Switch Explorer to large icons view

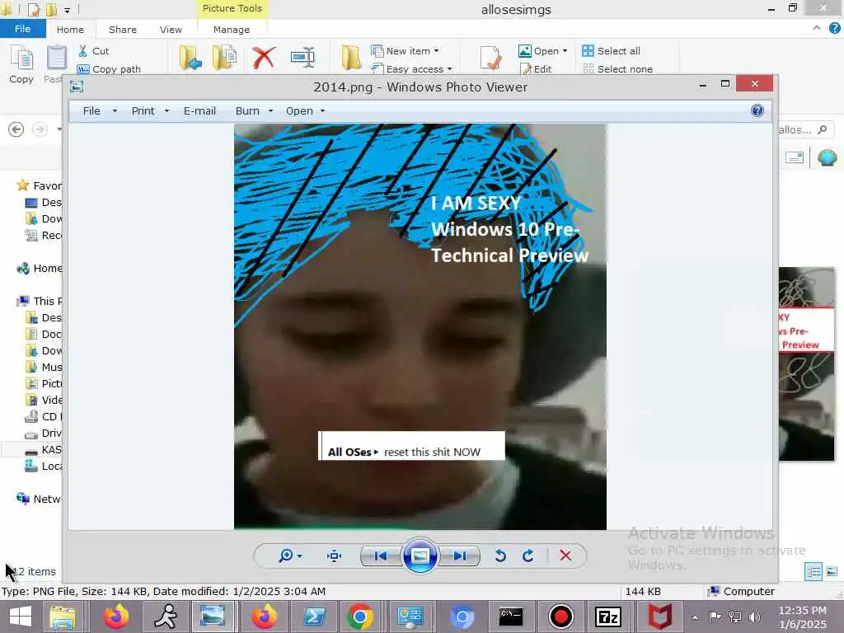[832, 572]
